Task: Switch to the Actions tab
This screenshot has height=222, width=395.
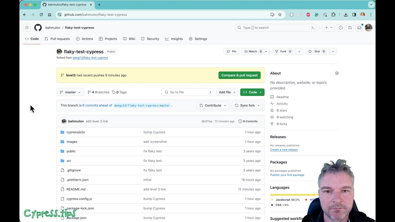Action: [85, 39]
